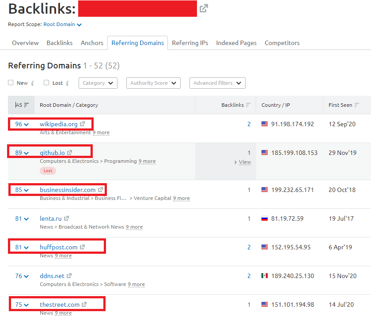Expand authority score 76 for ddns.net
This screenshot has width=371, height=316.
pos(22,276)
